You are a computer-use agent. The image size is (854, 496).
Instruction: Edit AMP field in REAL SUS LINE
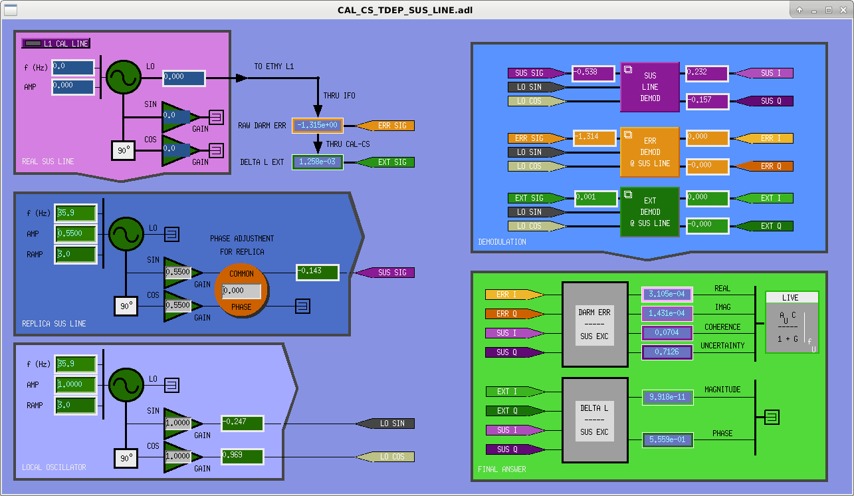(x=72, y=86)
